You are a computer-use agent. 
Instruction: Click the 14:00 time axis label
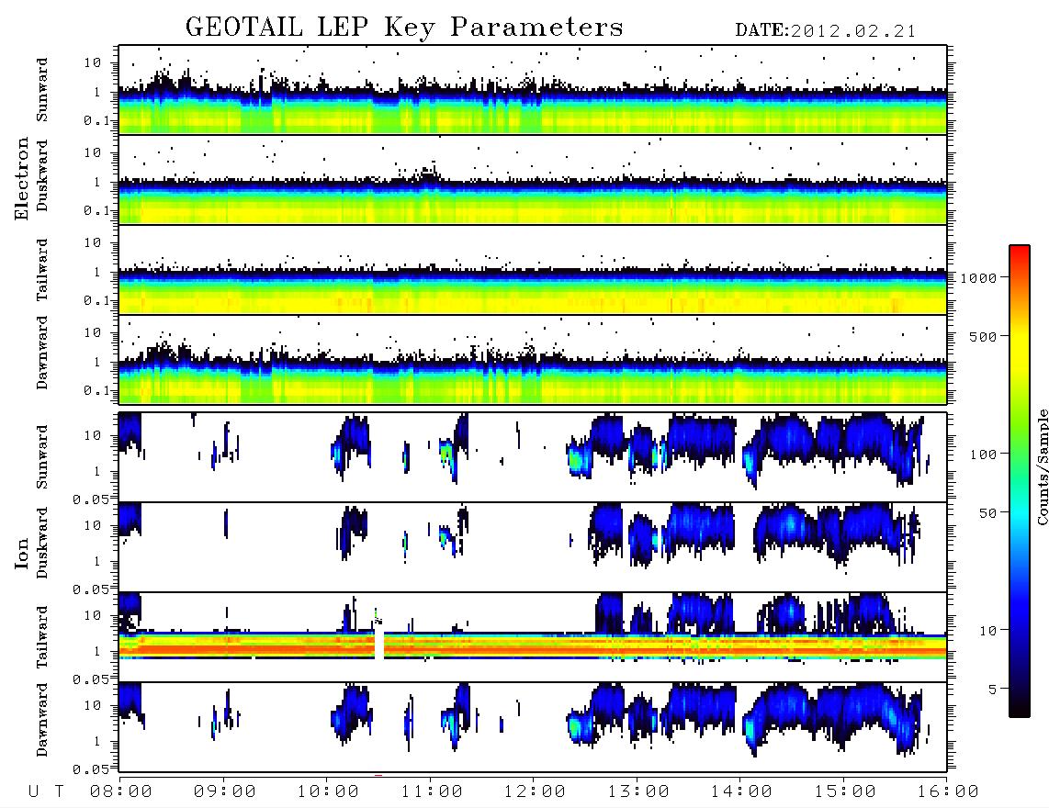point(741,792)
